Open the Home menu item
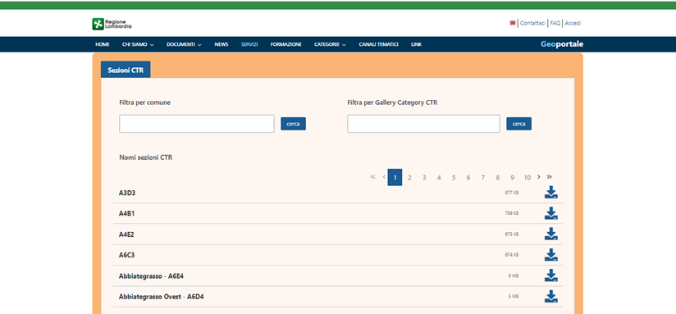The width and height of the screenshot is (676, 314). click(x=103, y=44)
